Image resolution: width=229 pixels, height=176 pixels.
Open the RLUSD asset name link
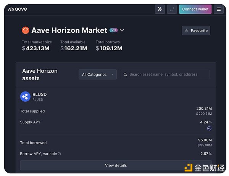click(x=40, y=94)
